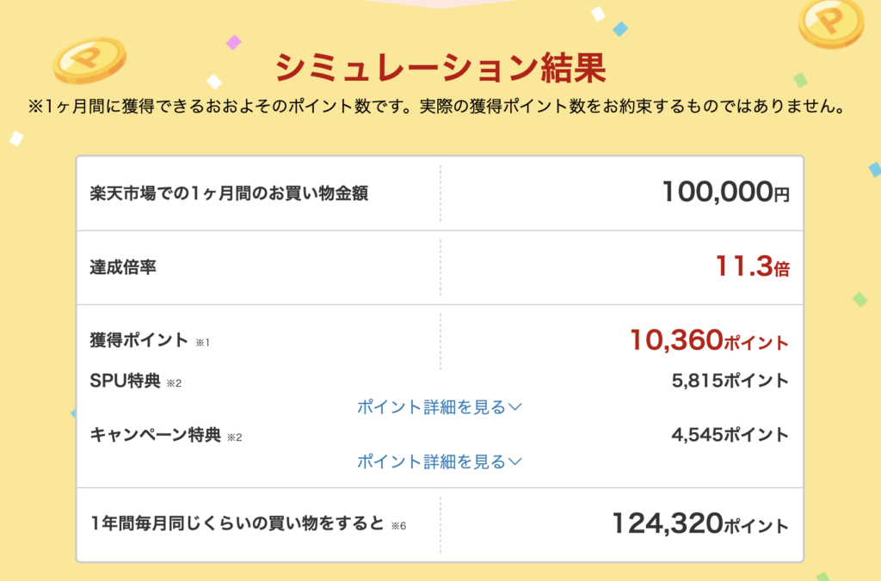Click the ※2 footnote next to SPU特典
The image size is (881, 581).
(x=174, y=383)
